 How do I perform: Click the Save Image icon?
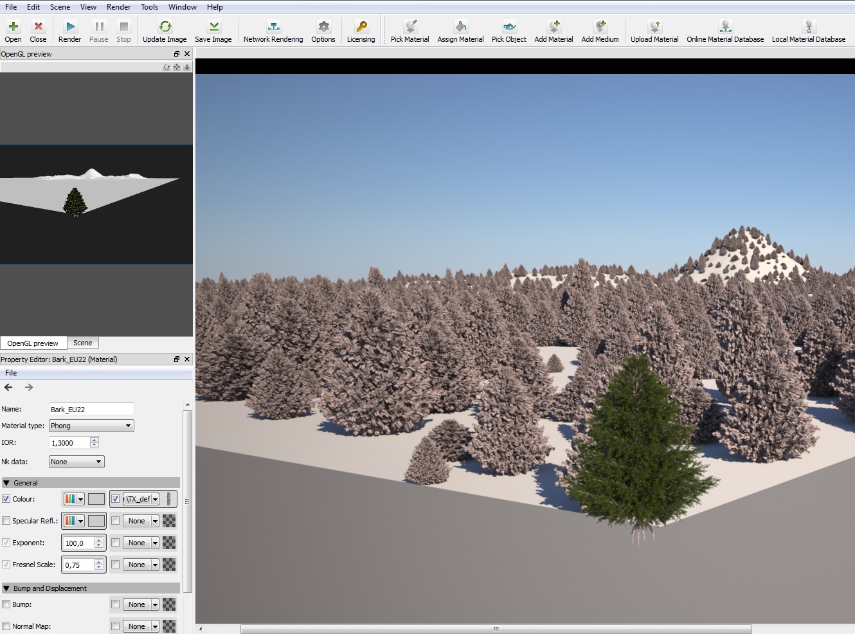coord(213,27)
